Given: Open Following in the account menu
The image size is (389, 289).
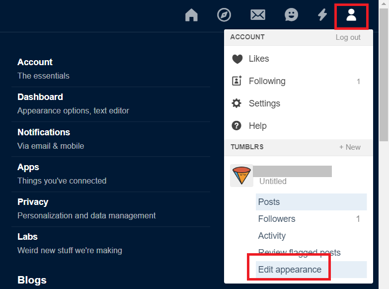Looking at the screenshot, I should (299, 81).
